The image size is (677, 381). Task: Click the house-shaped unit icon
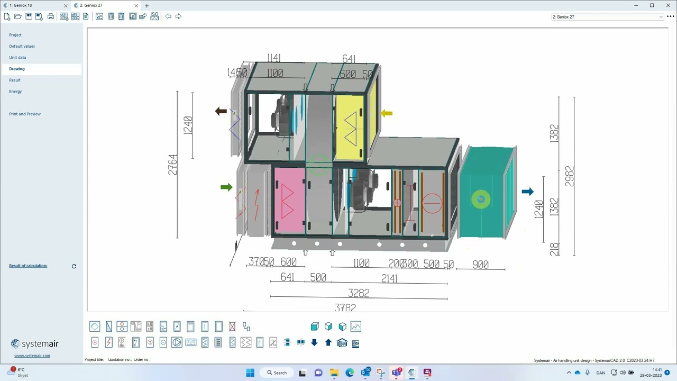(x=342, y=343)
